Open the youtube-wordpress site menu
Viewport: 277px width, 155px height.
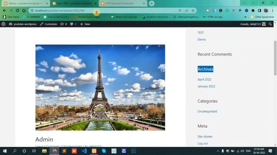point(23,24)
